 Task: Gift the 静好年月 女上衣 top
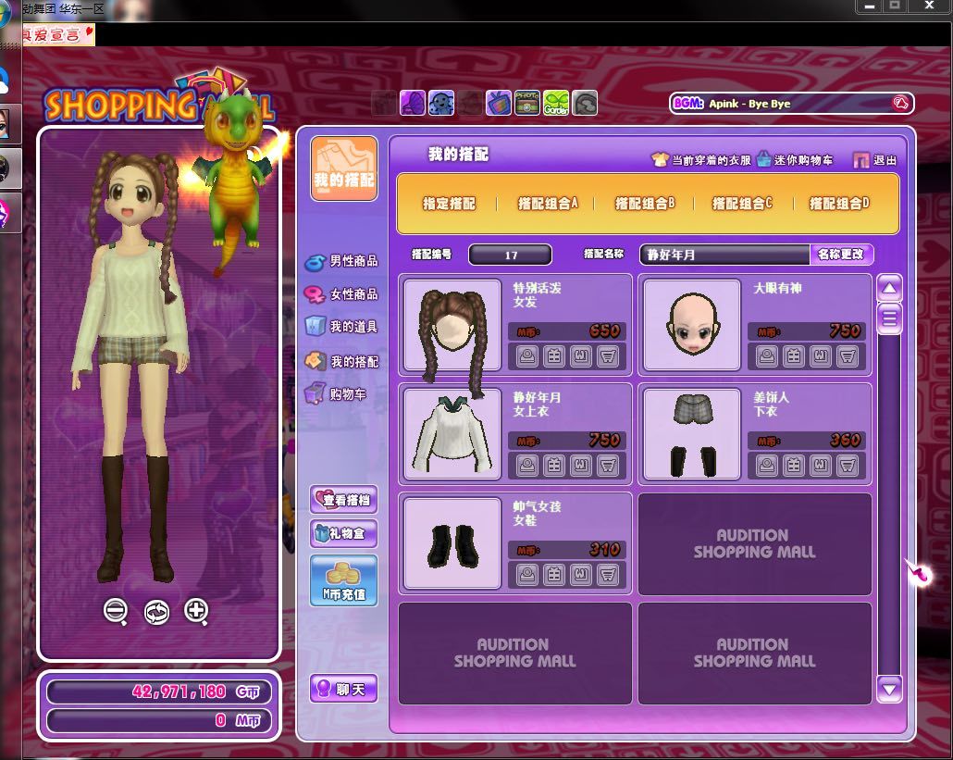click(x=553, y=465)
